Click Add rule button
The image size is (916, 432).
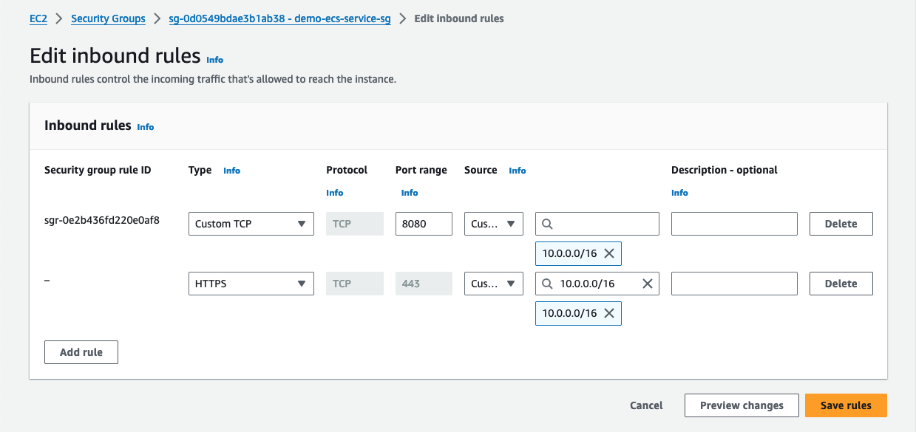click(x=81, y=352)
